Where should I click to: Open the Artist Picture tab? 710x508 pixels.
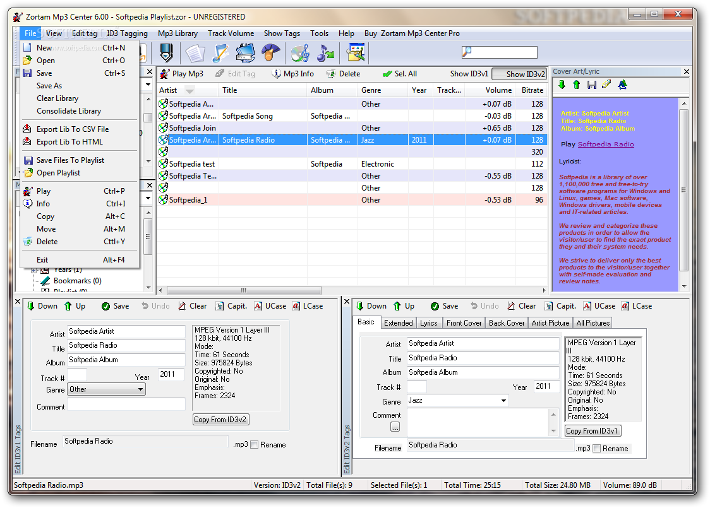point(550,323)
